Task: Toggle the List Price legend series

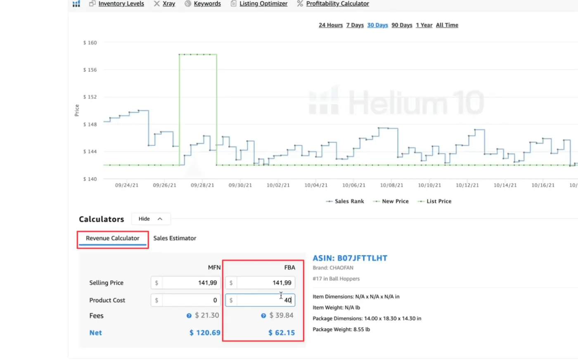Action: (x=434, y=201)
